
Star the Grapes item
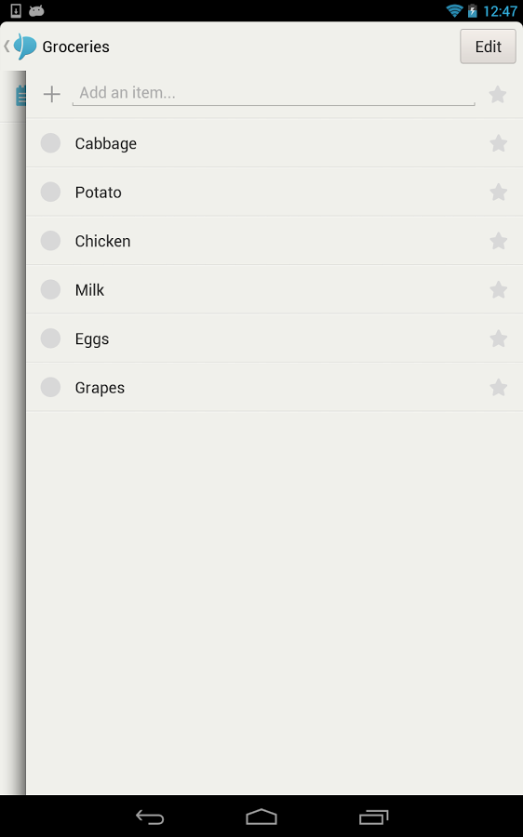tap(498, 388)
